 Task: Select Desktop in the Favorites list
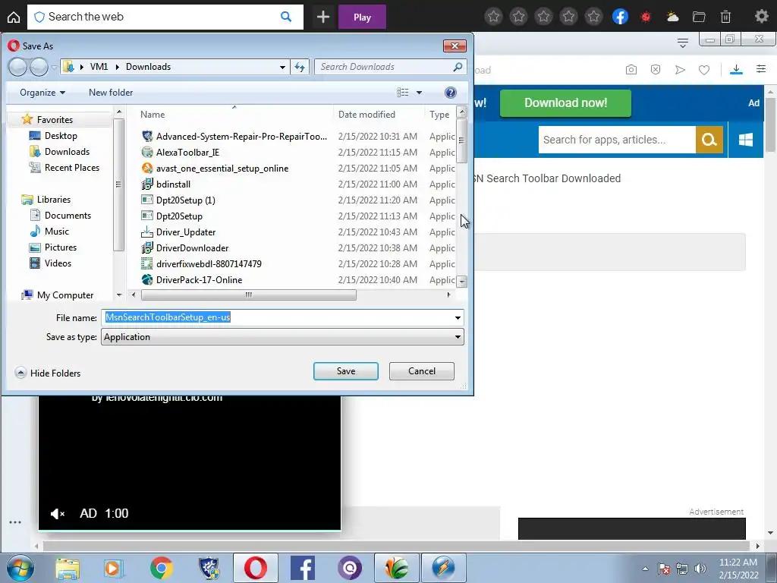click(x=61, y=136)
